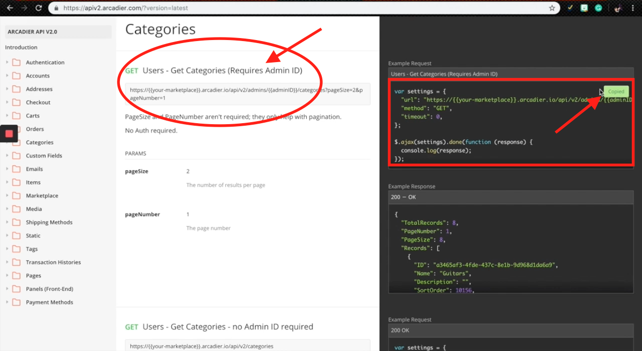The image size is (642, 351).
Task: Click the pageSize parameter name
Action: click(x=137, y=171)
